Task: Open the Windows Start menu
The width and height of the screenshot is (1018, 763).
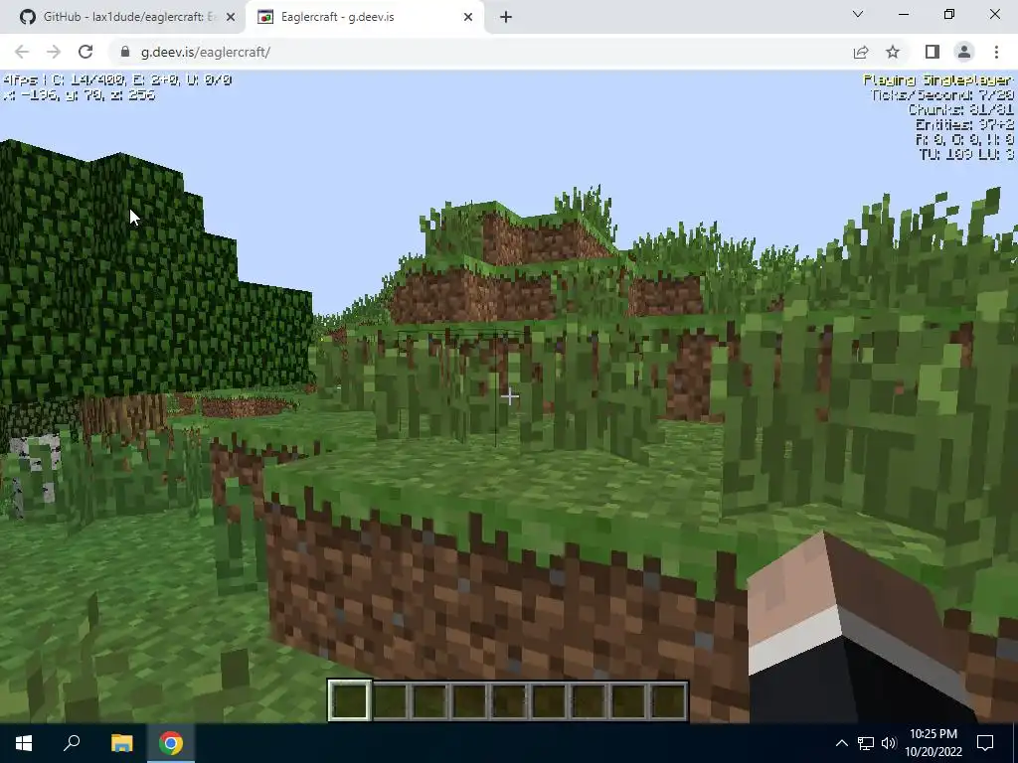Action: point(24,743)
